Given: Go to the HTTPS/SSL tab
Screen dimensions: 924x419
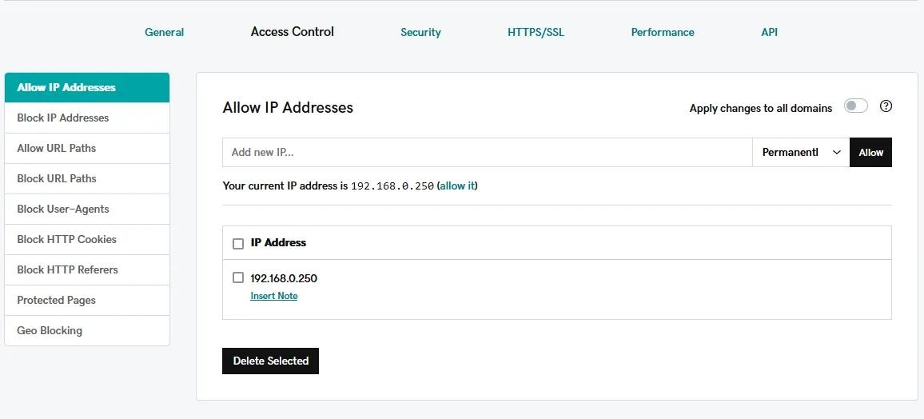Looking at the screenshot, I should pos(536,32).
